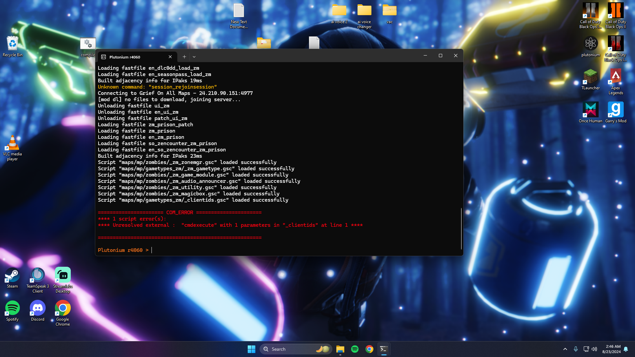The image size is (635, 357).
Task: Open Spotify from the taskbar
Action: (x=355, y=349)
